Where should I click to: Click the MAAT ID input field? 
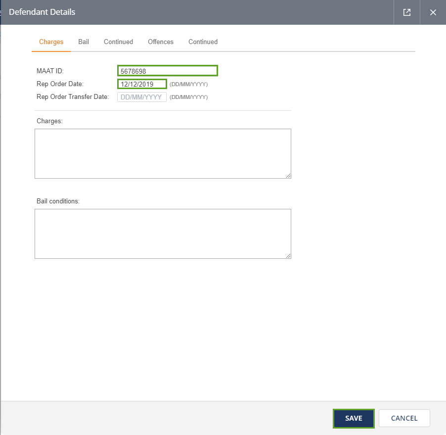pos(167,71)
